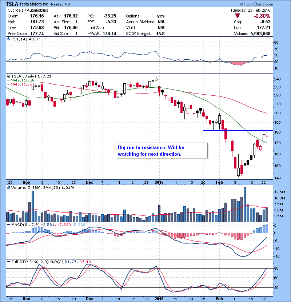This screenshot has width=291, height=302.
Task: Click the Options value yes
Action: [x=161, y=16]
